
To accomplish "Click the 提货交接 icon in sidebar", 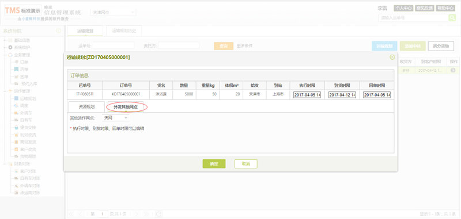I will [x=17, y=128].
